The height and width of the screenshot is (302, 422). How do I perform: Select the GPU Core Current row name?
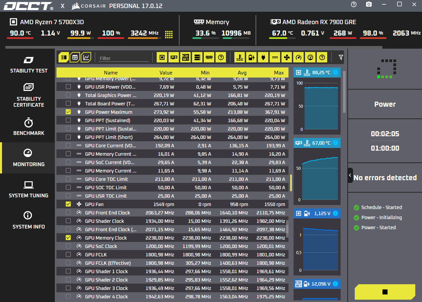pyautogui.click(x=111, y=145)
